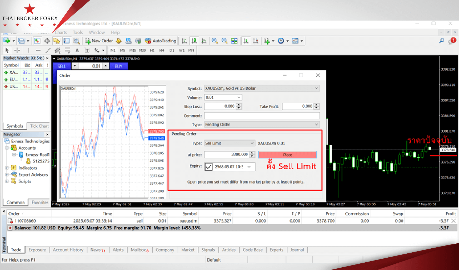This screenshot has width=459, height=270.
Task: Select the Crosshair tool
Action: [x=17, y=50]
